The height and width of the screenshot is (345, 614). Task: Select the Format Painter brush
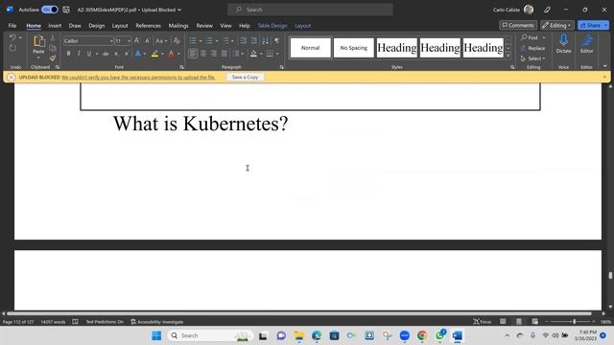(53, 57)
